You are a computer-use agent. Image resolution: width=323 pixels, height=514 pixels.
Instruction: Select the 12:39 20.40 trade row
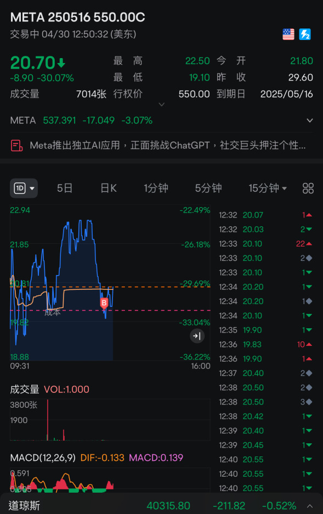point(265,431)
